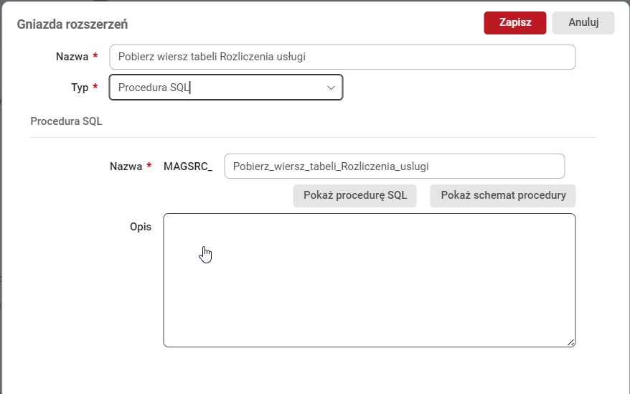Click the chevron arrow in Typ dropdown
The height and width of the screenshot is (394, 630).
332,88
